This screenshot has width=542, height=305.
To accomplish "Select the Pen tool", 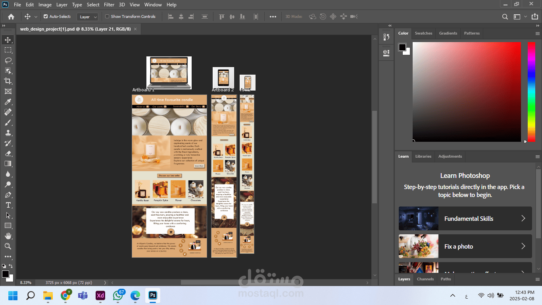I will (x=8, y=195).
